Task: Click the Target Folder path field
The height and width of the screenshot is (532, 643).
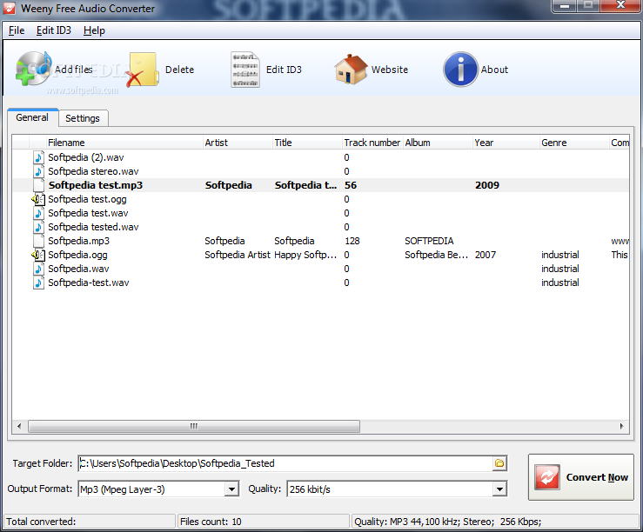Action: tap(285, 463)
